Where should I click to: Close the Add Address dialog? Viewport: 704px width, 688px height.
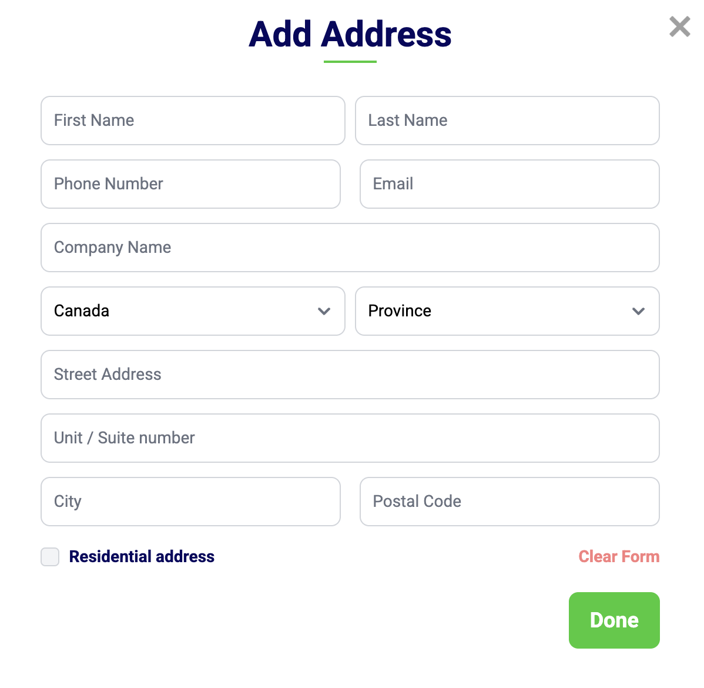pos(679,26)
